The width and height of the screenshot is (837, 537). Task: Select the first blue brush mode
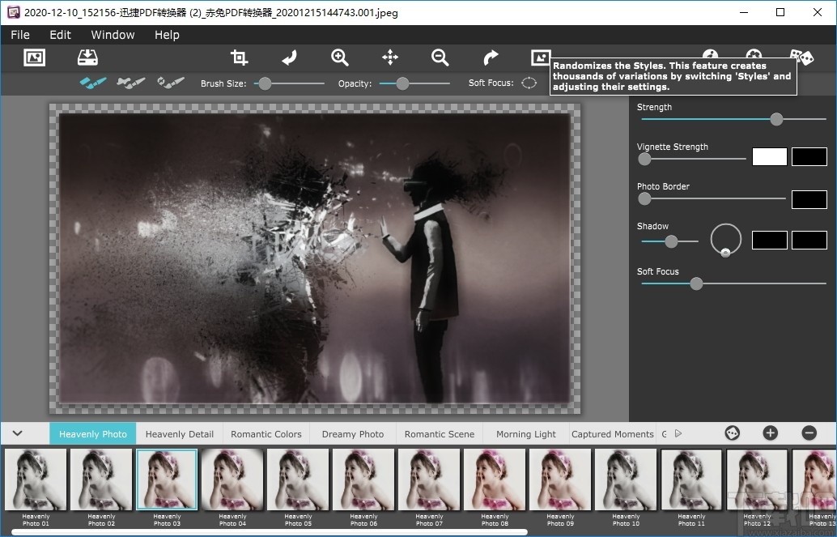coord(92,83)
